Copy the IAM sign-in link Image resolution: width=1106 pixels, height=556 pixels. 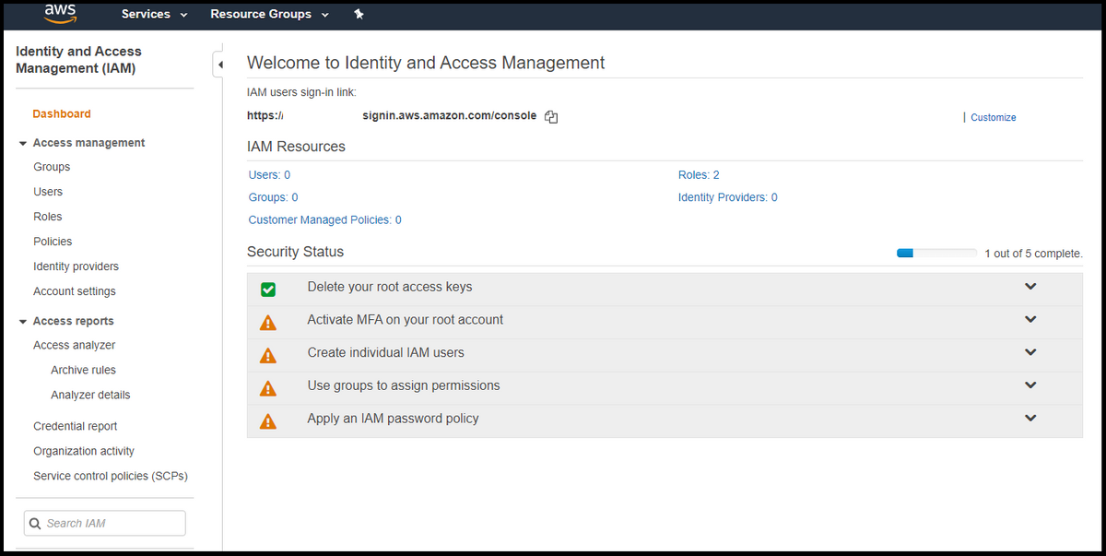[x=551, y=117]
